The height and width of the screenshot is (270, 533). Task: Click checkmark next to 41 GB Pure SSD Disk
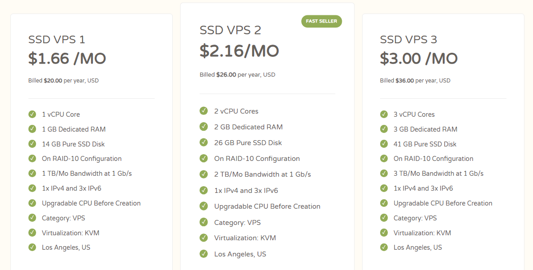(384, 144)
